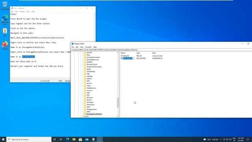Viewport: 252px width, 142px height.
Task: Open File Explorer from the taskbar
Action: pos(74,139)
